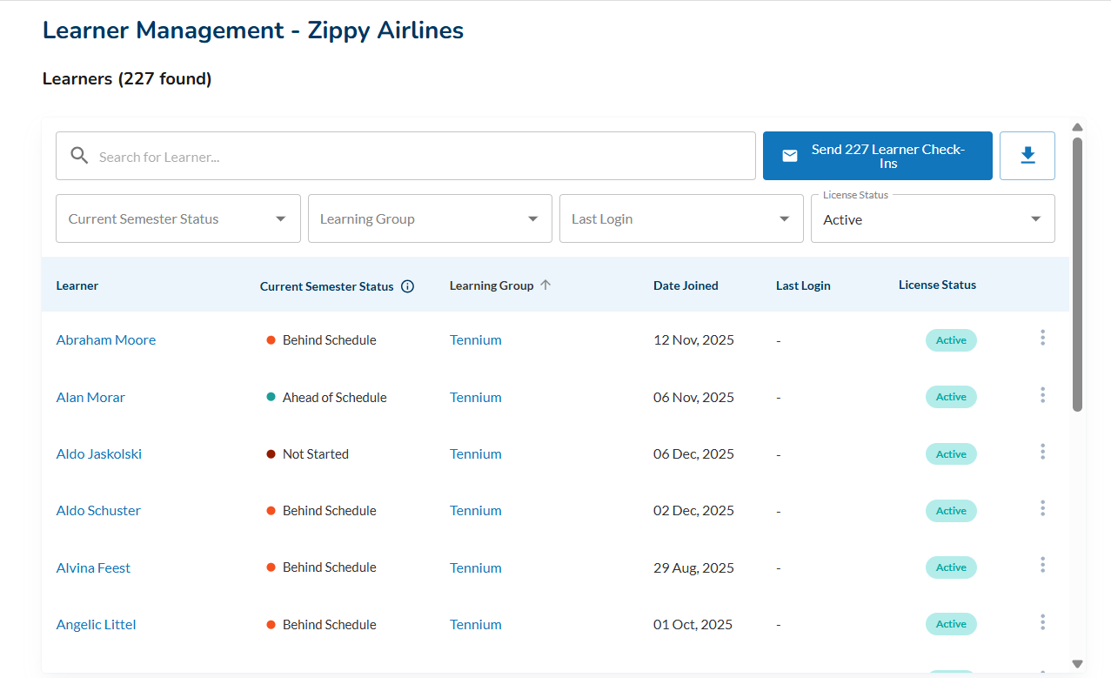The height and width of the screenshot is (678, 1111).
Task: Open the three-dot menu for Abraham Moore
Action: click(1042, 338)
